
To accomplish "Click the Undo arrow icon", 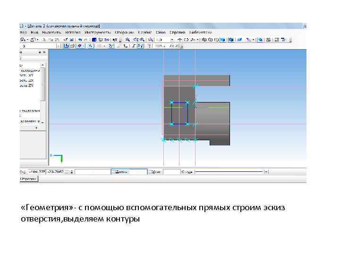I will point(80,40).
